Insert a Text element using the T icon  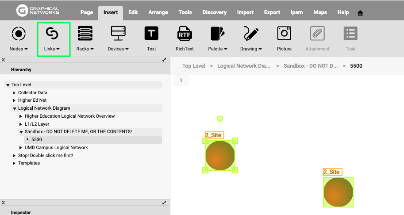tap(151, 34)
